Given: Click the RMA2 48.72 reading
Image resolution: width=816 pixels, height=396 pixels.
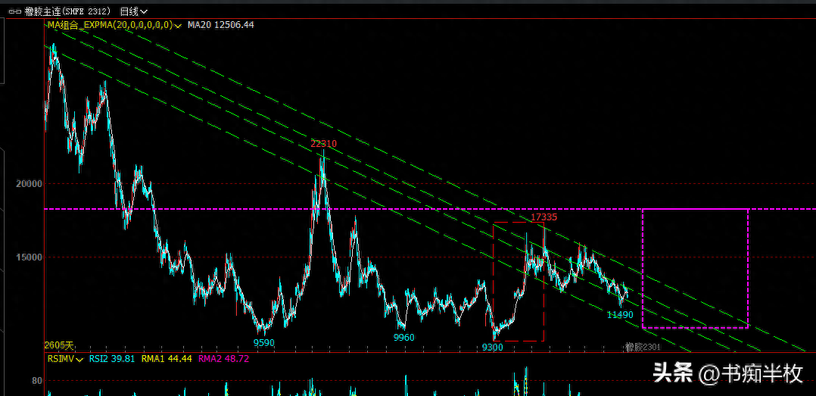Looking at the screenshot, I should pyautogui.click(x=223, y=359).
